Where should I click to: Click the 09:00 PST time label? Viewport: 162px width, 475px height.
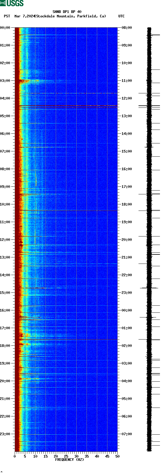click(x=5, y=187)
